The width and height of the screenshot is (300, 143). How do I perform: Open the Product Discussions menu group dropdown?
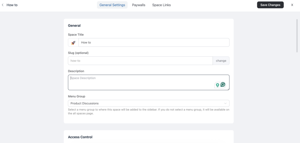point(146,104)
